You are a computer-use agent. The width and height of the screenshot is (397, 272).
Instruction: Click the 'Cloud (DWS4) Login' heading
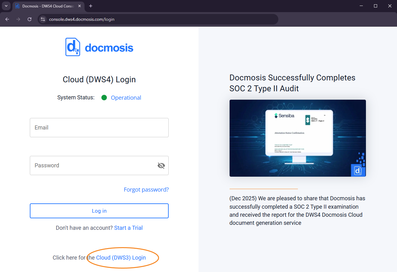(x=99, y=79)
